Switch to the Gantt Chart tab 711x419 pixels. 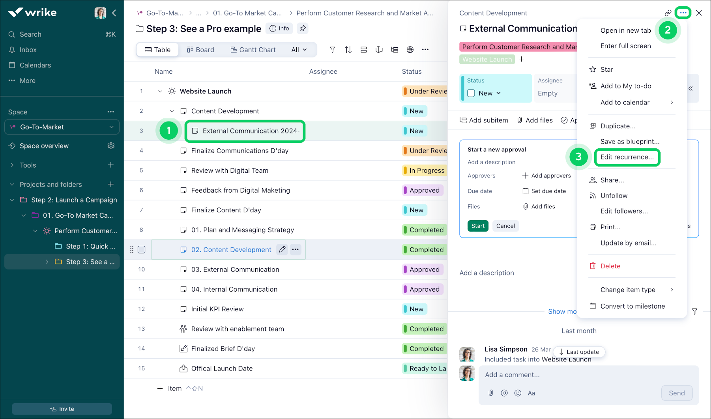253,50
